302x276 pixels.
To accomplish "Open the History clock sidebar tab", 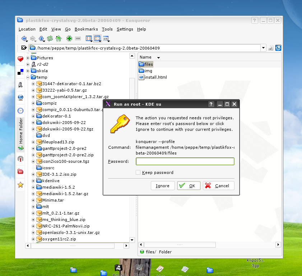I will (20, 111).
